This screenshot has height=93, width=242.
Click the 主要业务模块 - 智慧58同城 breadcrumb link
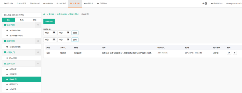tap(68, 14)
